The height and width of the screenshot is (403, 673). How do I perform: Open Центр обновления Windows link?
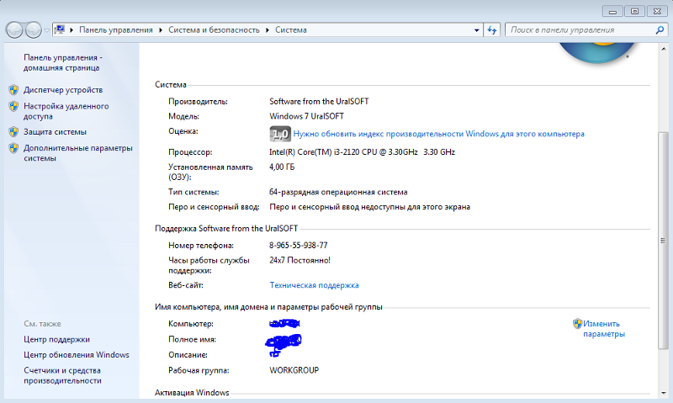[77, 355]
